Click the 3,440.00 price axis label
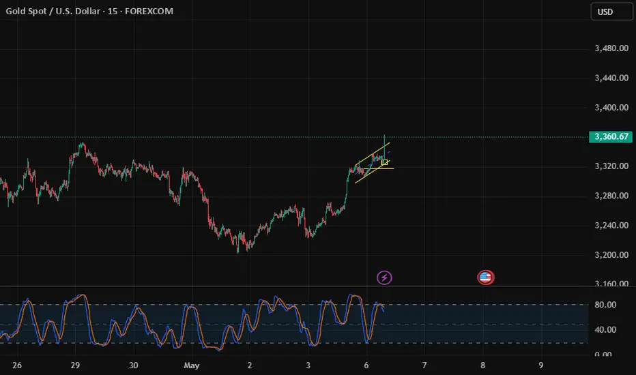Image resolution: width=636 pixels, height=375 pixels. pos(611,78)
